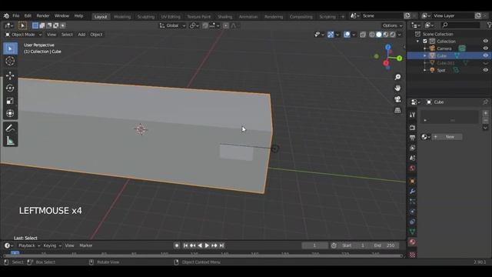Click the Blender logo menu
The image size is (492, 277).
[x=6, y=15]
